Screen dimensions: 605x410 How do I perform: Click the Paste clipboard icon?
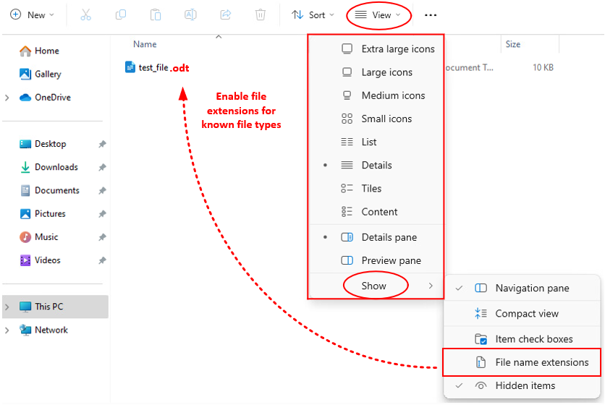156,15
